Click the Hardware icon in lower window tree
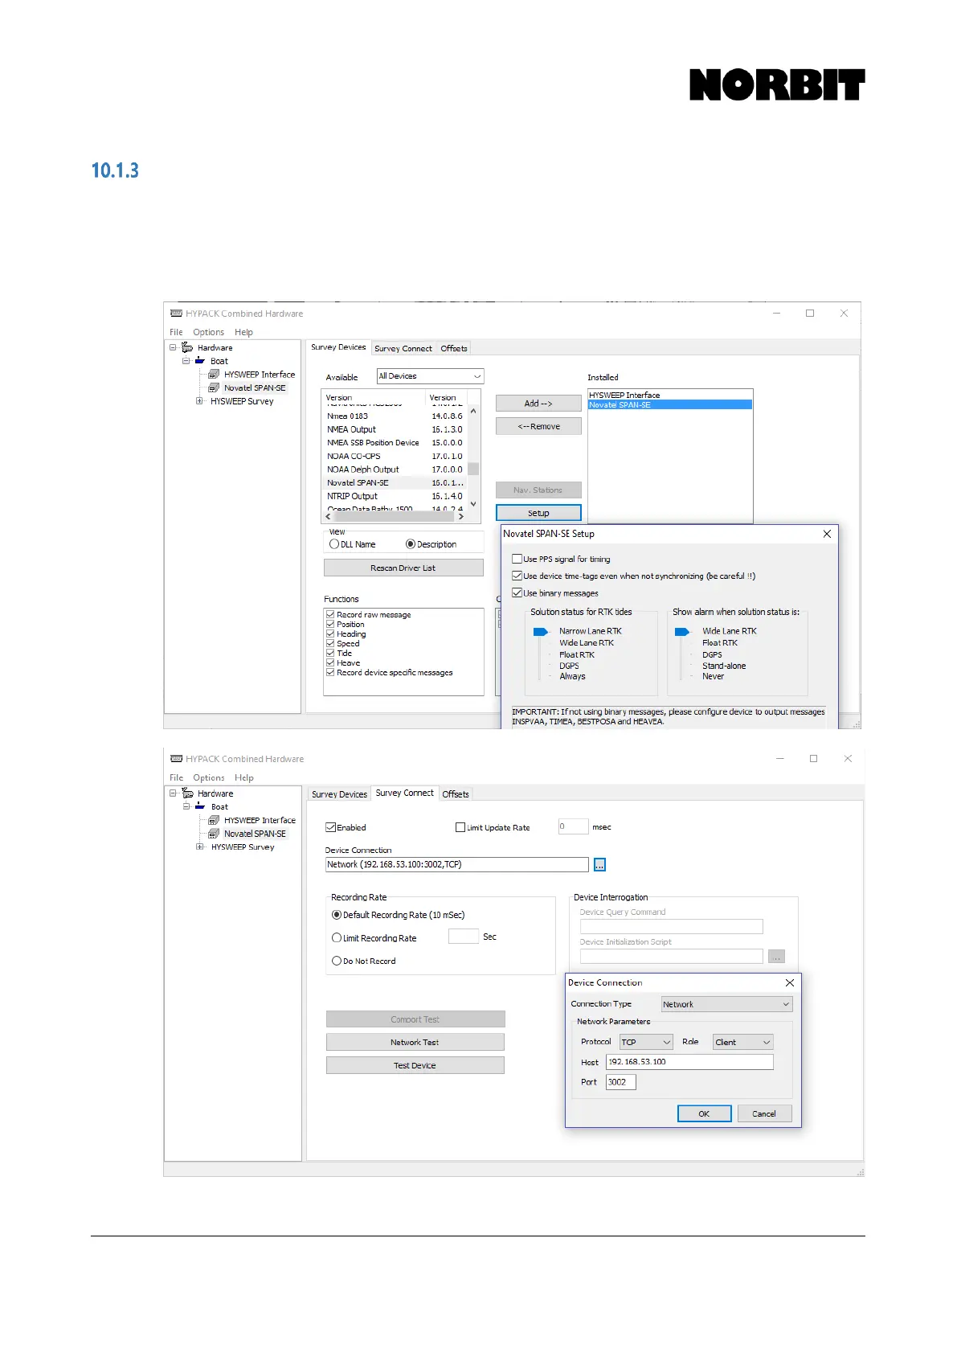 coord(187,793)
